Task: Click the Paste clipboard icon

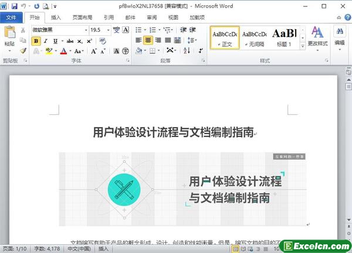Action: point(9,35)
